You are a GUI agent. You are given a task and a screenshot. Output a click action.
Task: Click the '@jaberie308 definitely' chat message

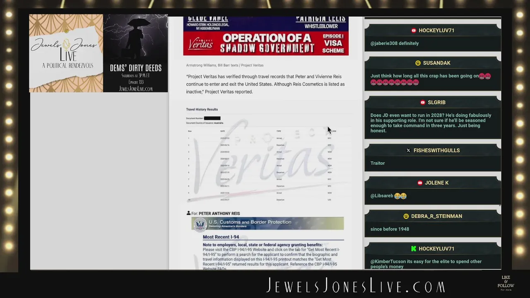click(x=395, y=43)
